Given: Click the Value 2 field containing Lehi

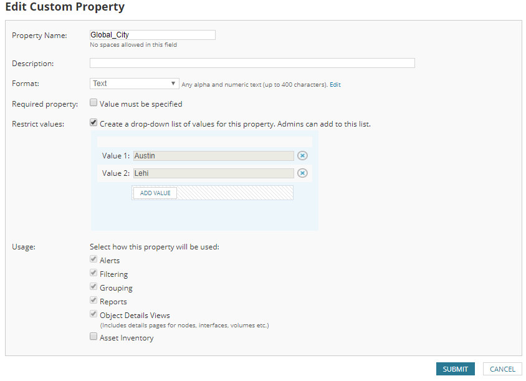Looking at the screenshot, I should coord(213,173).
